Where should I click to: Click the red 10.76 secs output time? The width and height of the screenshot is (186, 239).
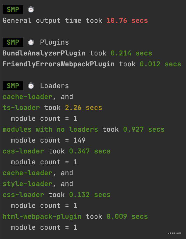(127, 20)
